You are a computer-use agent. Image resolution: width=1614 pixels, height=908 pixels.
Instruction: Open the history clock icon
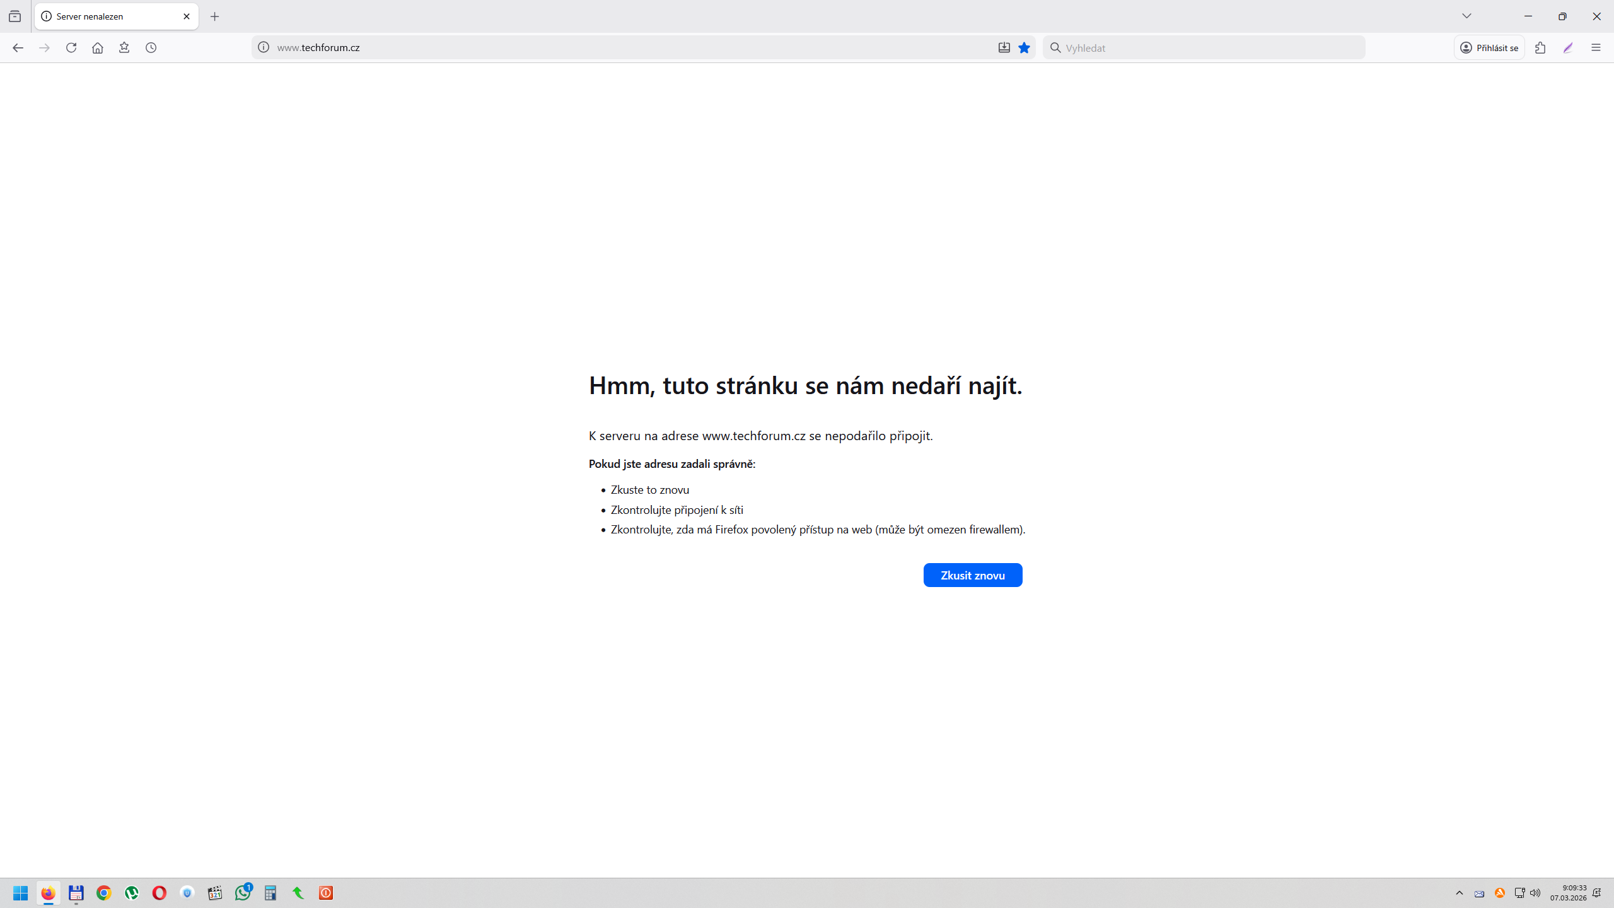coord(151,47)
